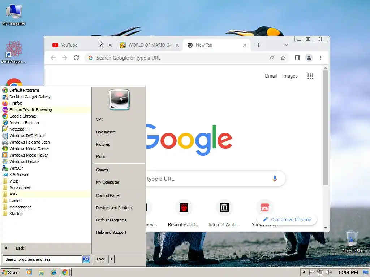Screen dimensions: 370x277
Task: Open Chrome tab search dropdown
Action: click(286, 45)
